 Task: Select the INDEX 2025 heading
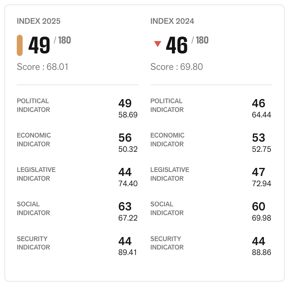pyautogui.click(x=39, y=21)
